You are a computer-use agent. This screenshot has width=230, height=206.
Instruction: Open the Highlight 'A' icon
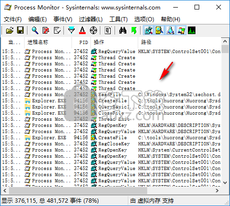pyautogui.click(x=82, y=30)
